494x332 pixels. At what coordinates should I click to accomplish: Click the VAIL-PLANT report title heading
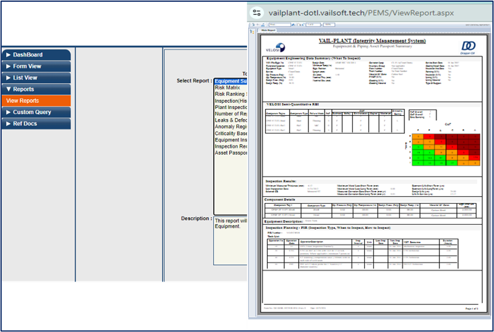coord(372,41)
